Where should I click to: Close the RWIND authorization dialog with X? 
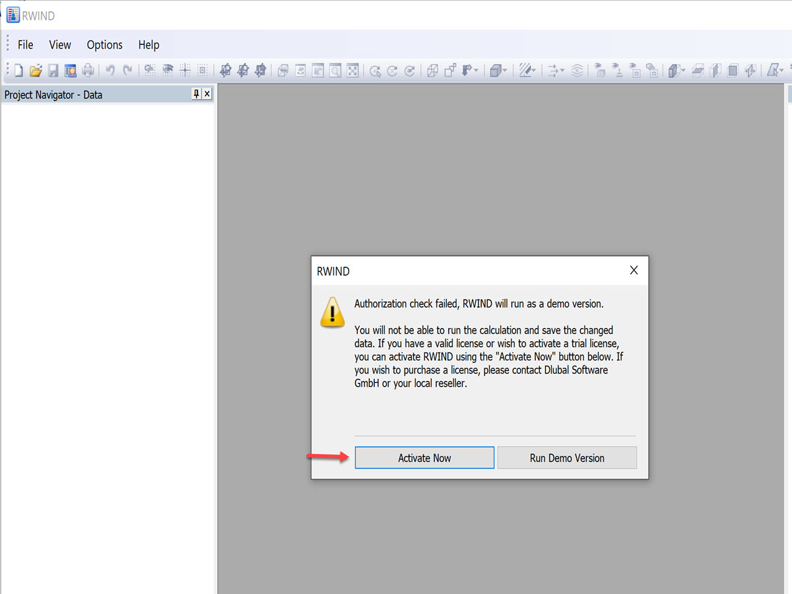pyautogui.click(x=634, y=270)
